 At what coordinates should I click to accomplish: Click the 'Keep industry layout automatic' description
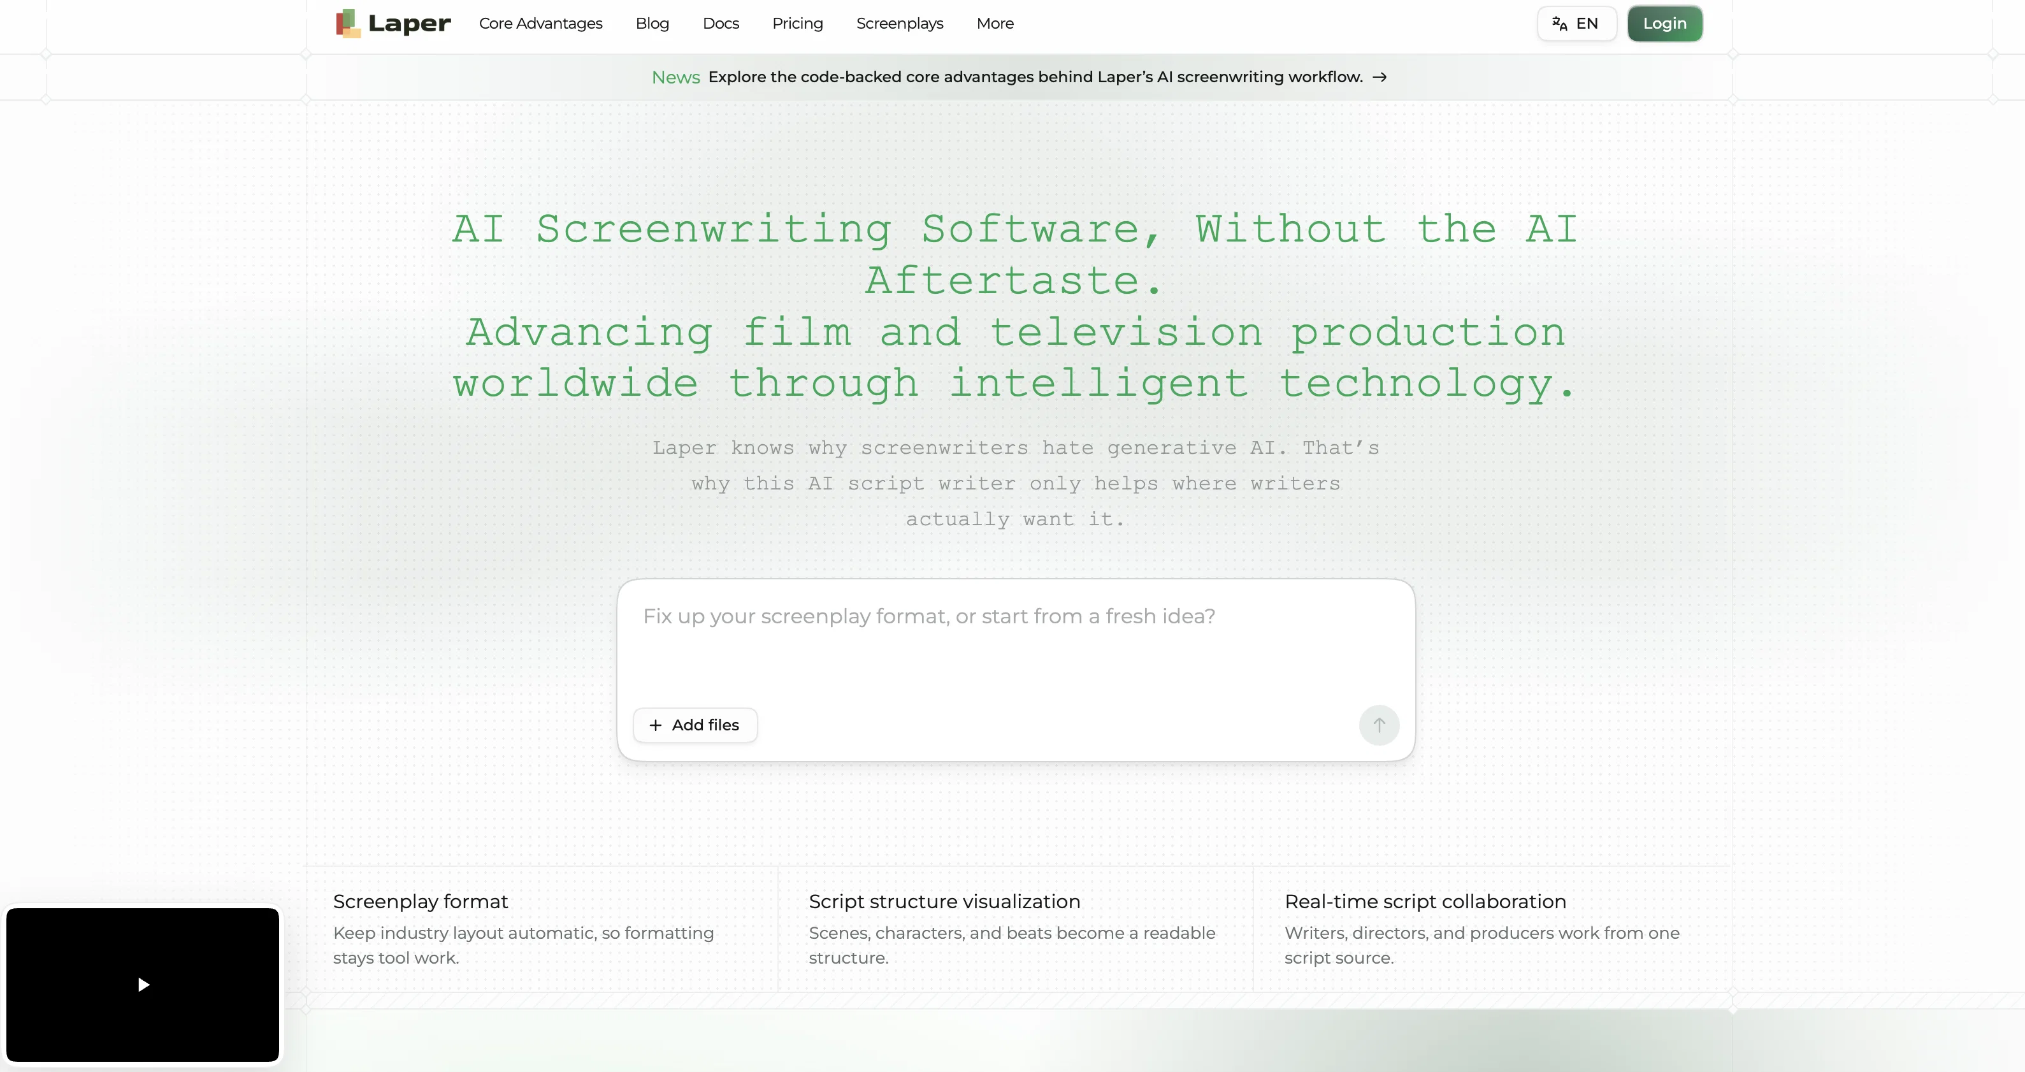point(524,945)
